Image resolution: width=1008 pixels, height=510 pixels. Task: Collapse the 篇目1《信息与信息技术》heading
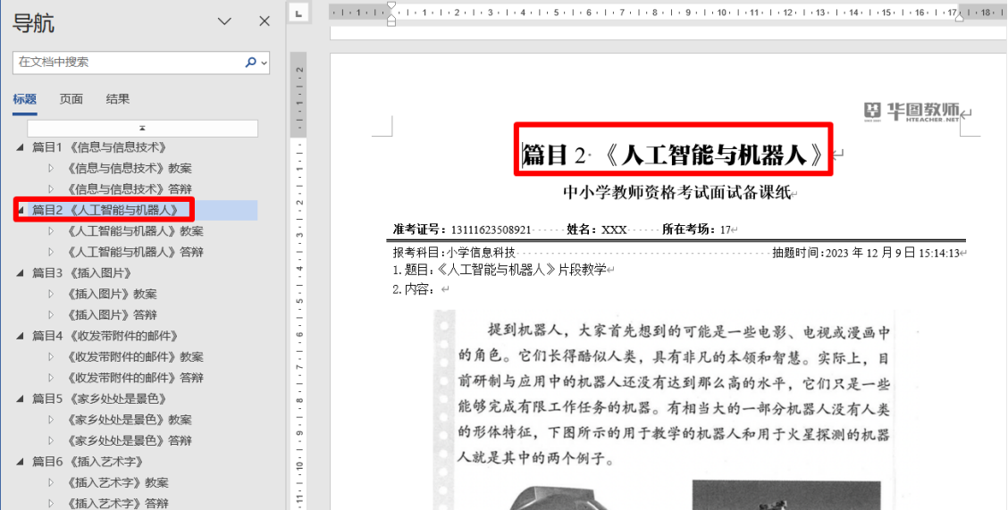click(x=21, y=147)
